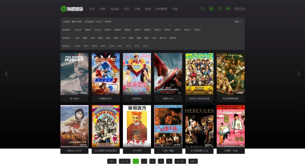Image resolution: width=305 pixels, height=167 pixels.
Task: Filter by region 美国
Action: point(100,38)
